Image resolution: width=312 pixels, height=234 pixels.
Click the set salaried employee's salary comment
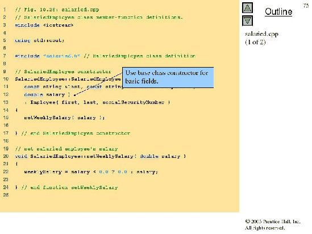66,149
